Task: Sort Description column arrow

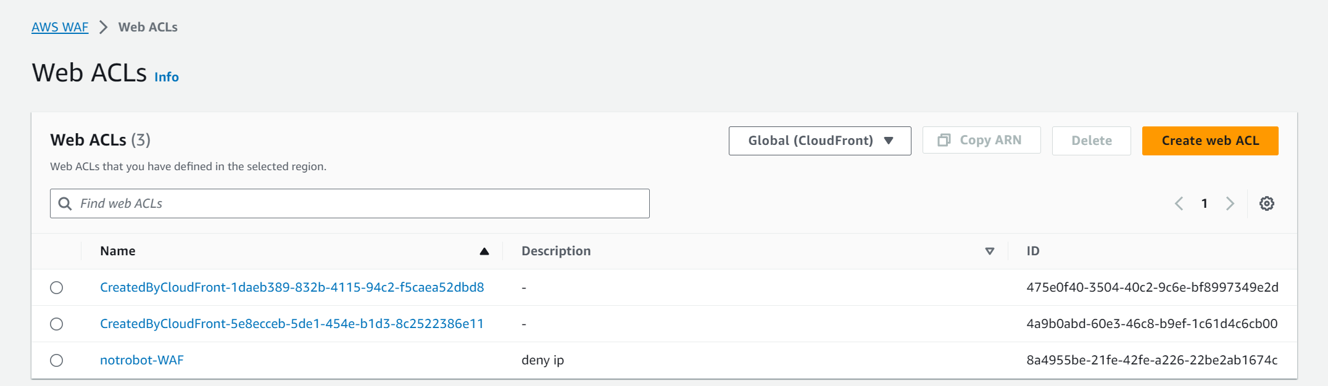Action: tap(989, 251)
